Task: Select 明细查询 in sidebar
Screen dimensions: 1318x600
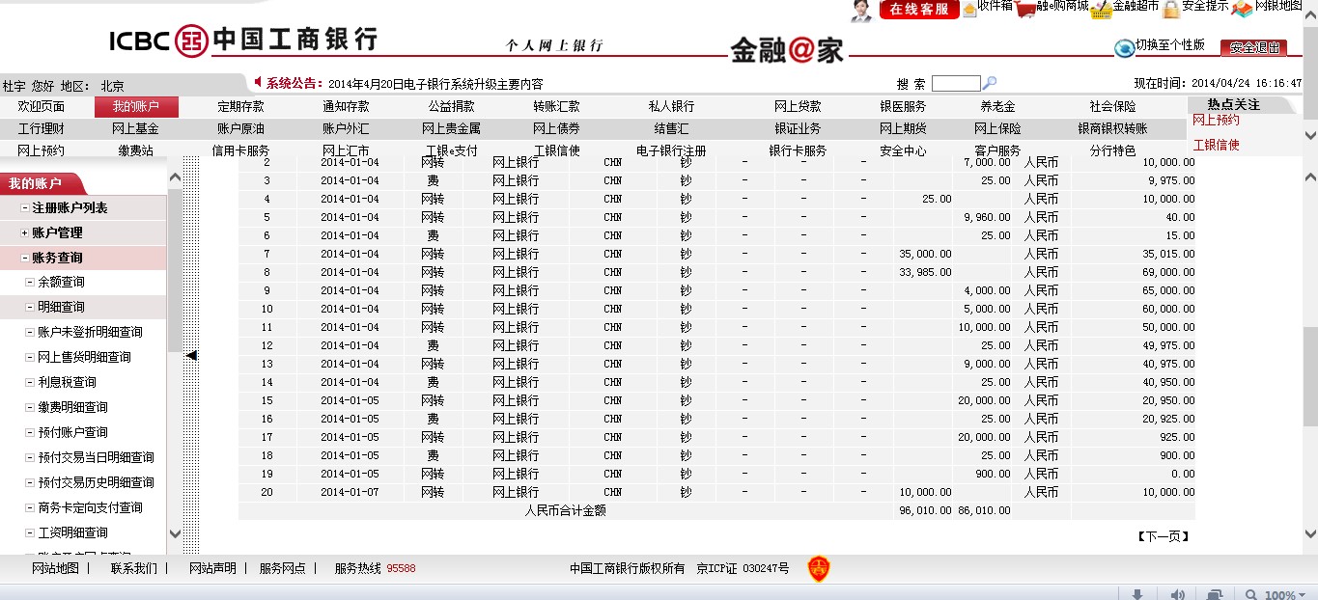Action: coord(61,308)
